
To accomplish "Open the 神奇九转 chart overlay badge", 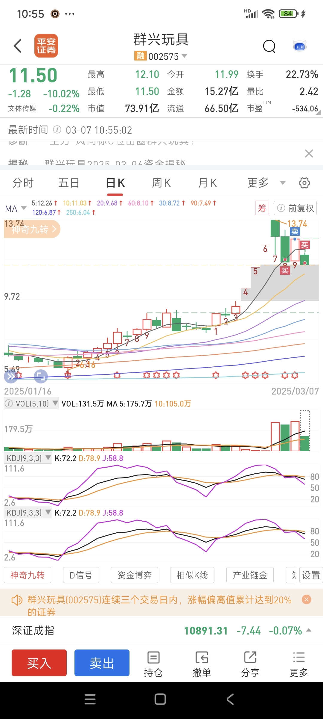I will pos(32,229).
